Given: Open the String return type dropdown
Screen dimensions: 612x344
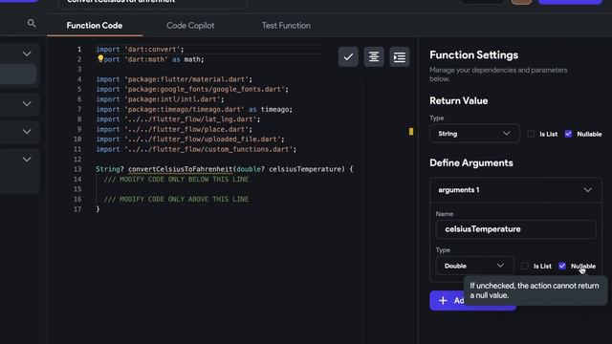Looking at the screenshot, I should (474, 134).
